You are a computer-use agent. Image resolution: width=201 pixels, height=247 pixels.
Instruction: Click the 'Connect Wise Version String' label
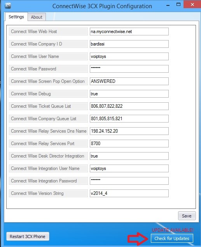click(48, 193)
